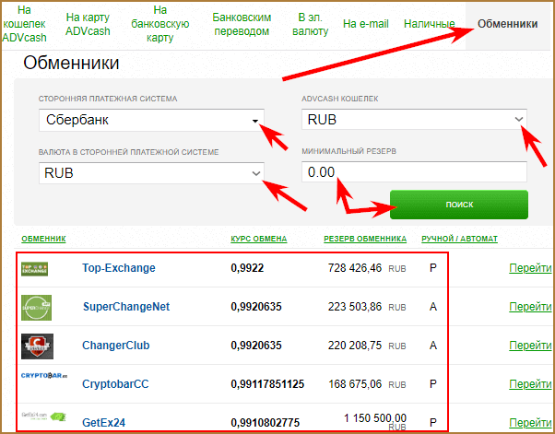The height and width of the screenshot is (434, 555).
Task: Switch to На кошелек ADVcash tab
Action: click(24, 24)
